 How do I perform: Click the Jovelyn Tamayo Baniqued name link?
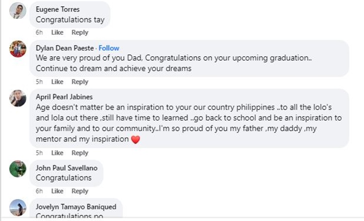tap(76, 206)
